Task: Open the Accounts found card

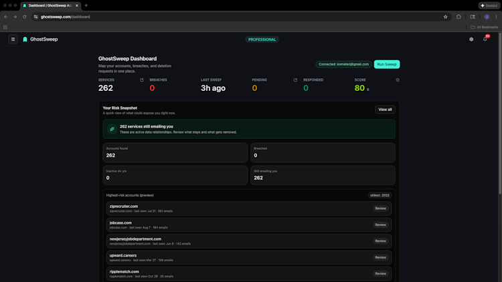Action: pyautogui.click(x=175, y=152)
